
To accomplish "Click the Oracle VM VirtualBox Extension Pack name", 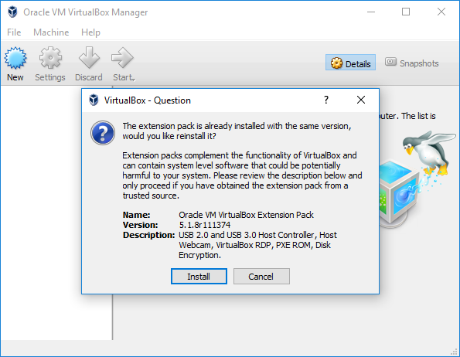I will pos(246,215).
